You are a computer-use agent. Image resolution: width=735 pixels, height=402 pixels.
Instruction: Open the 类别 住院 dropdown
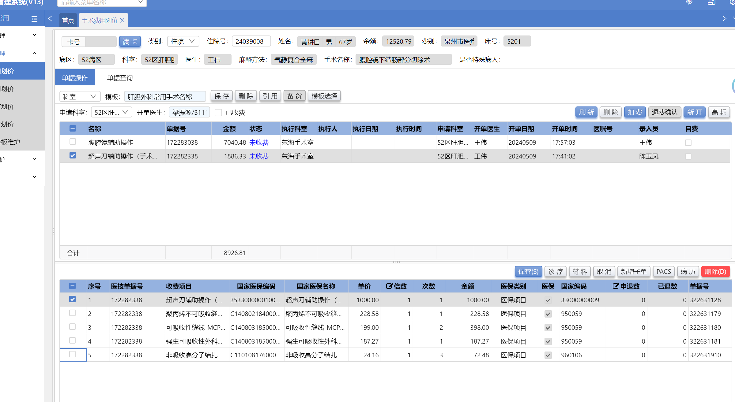183,41
